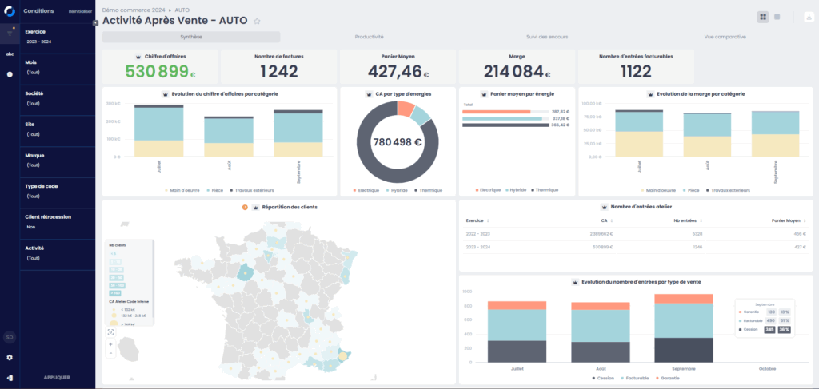The width and height of the screenshot is (819, 389).
Task: Click Réinitialiser to reset conditions
Action: coord(80,11)
